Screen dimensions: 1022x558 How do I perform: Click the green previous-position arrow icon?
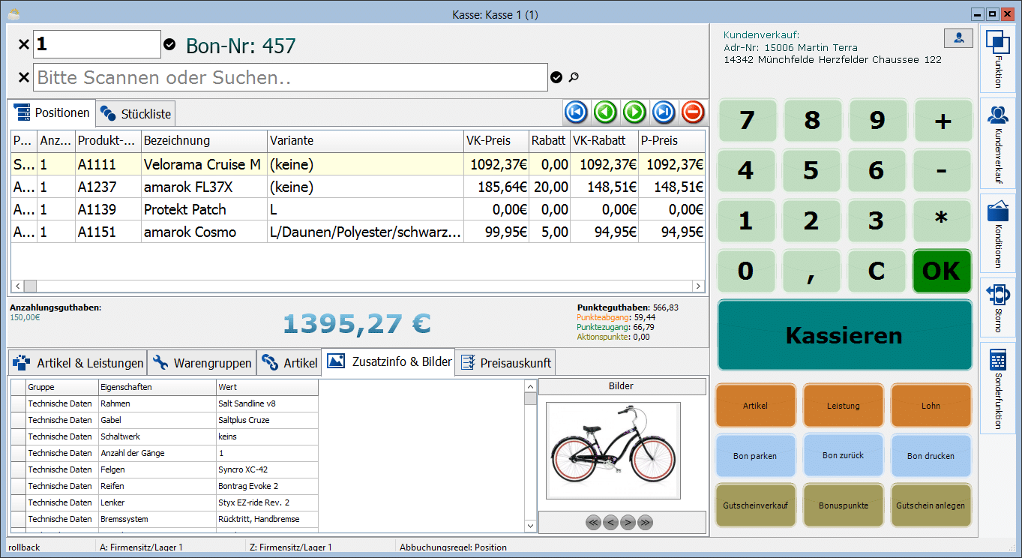[605, 112]
